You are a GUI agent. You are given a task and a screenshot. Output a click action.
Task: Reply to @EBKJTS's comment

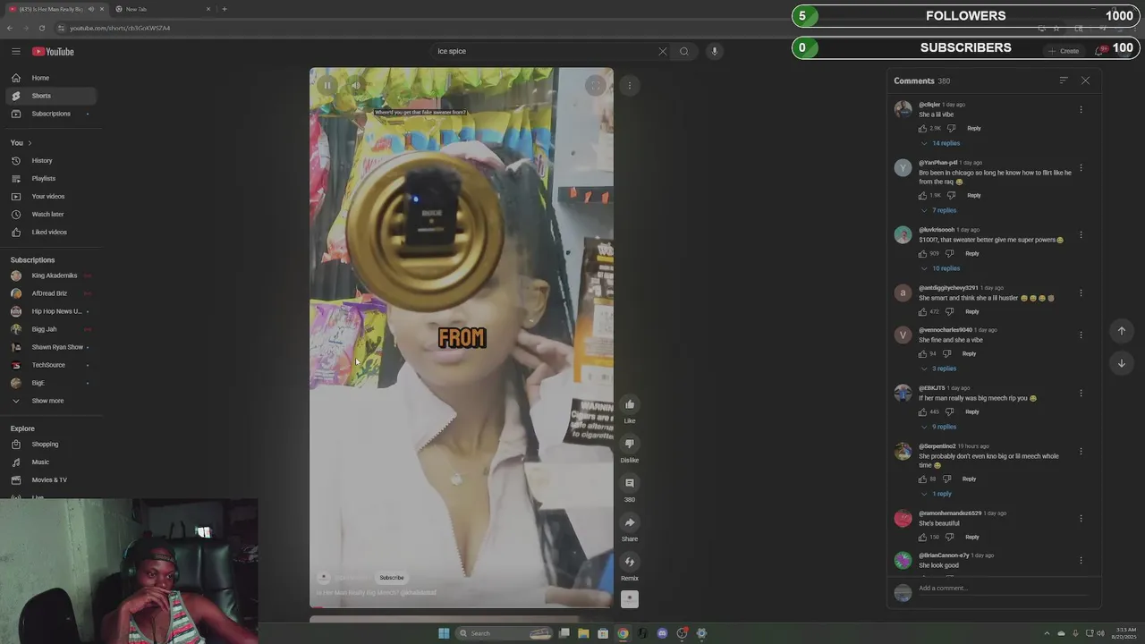972,411
